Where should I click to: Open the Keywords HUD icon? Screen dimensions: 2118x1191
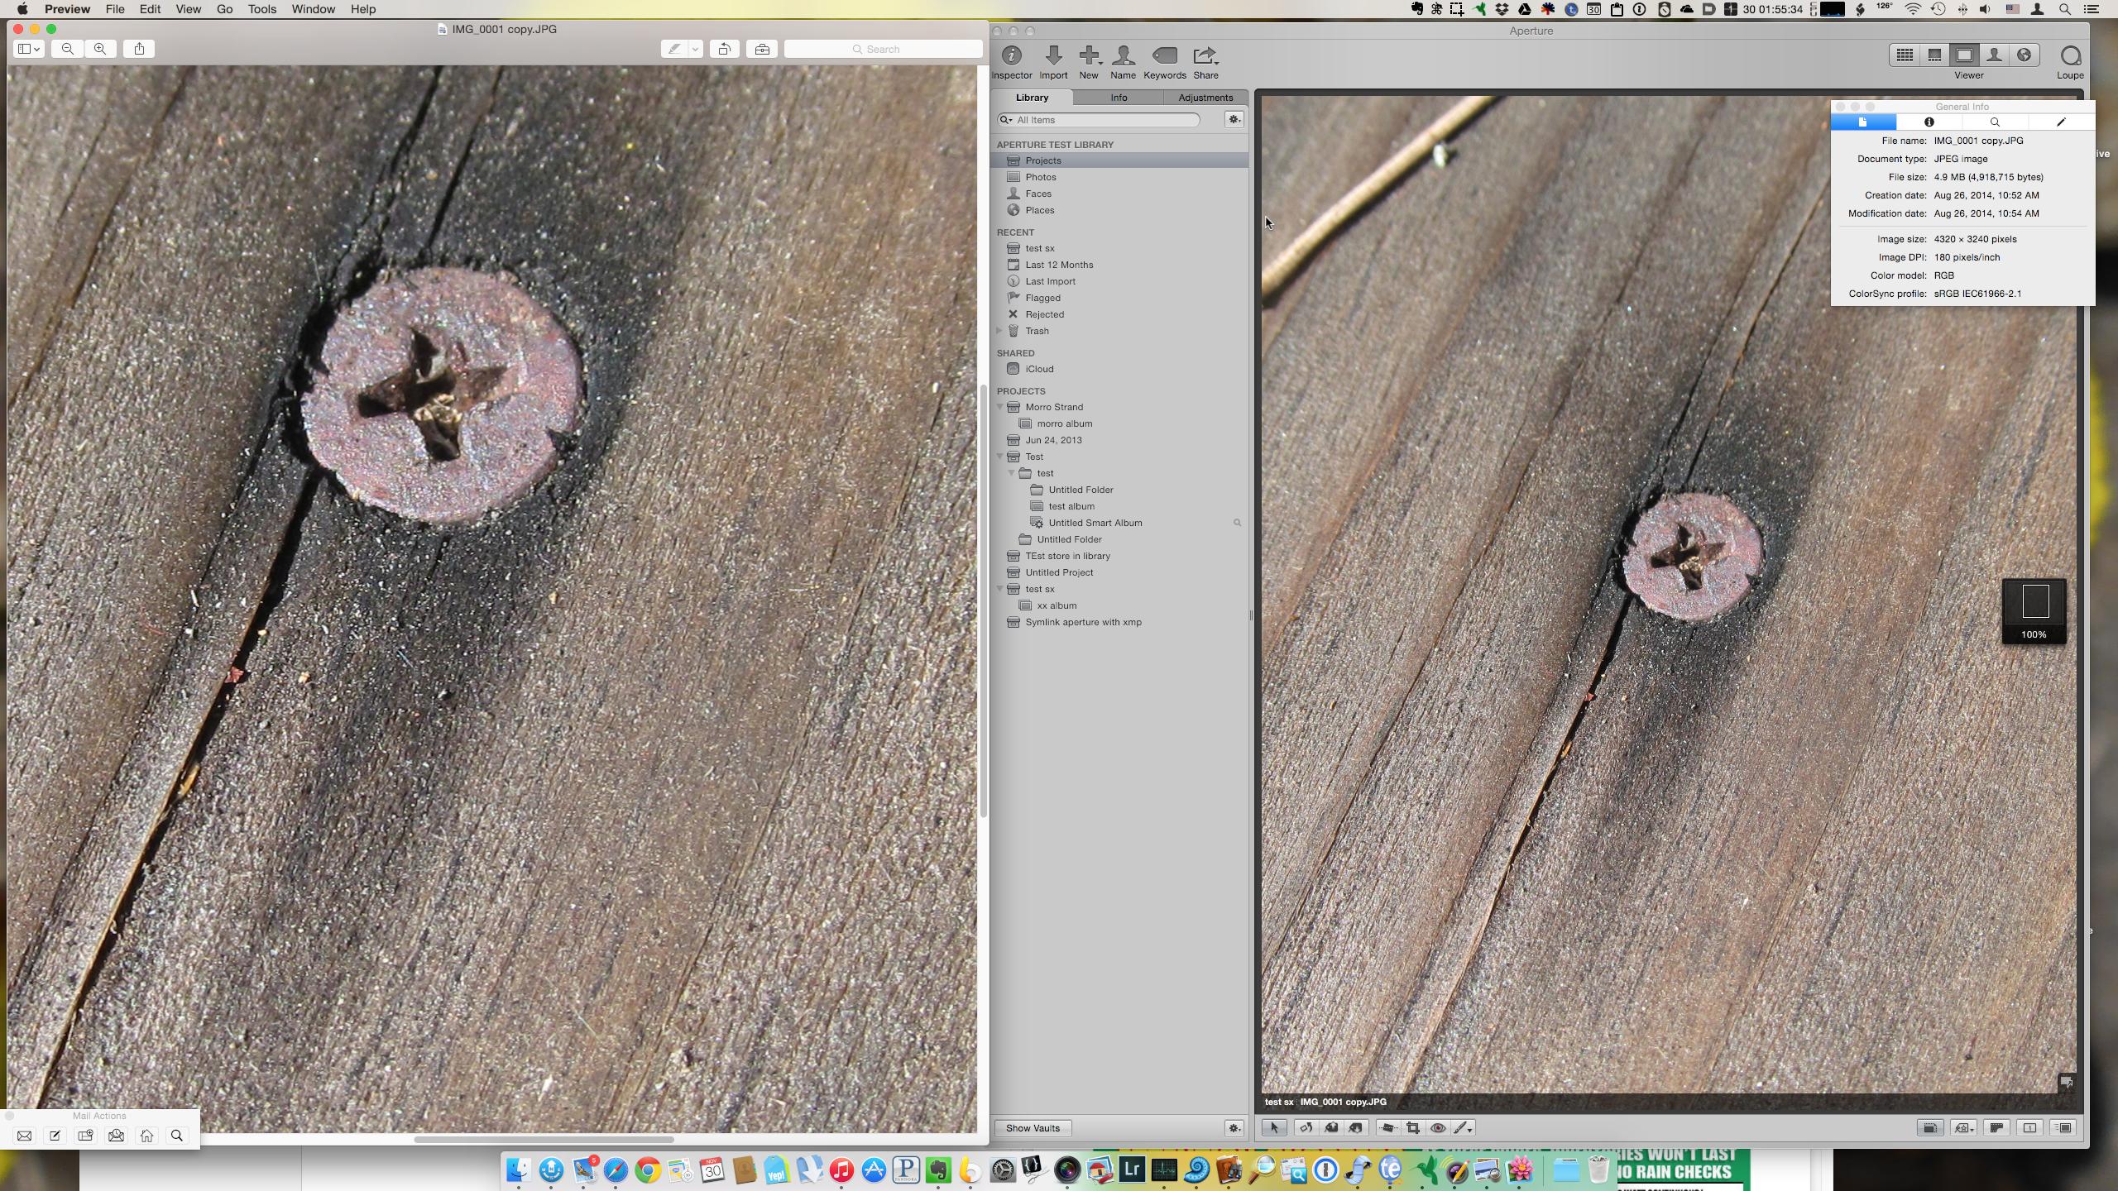1164,56
